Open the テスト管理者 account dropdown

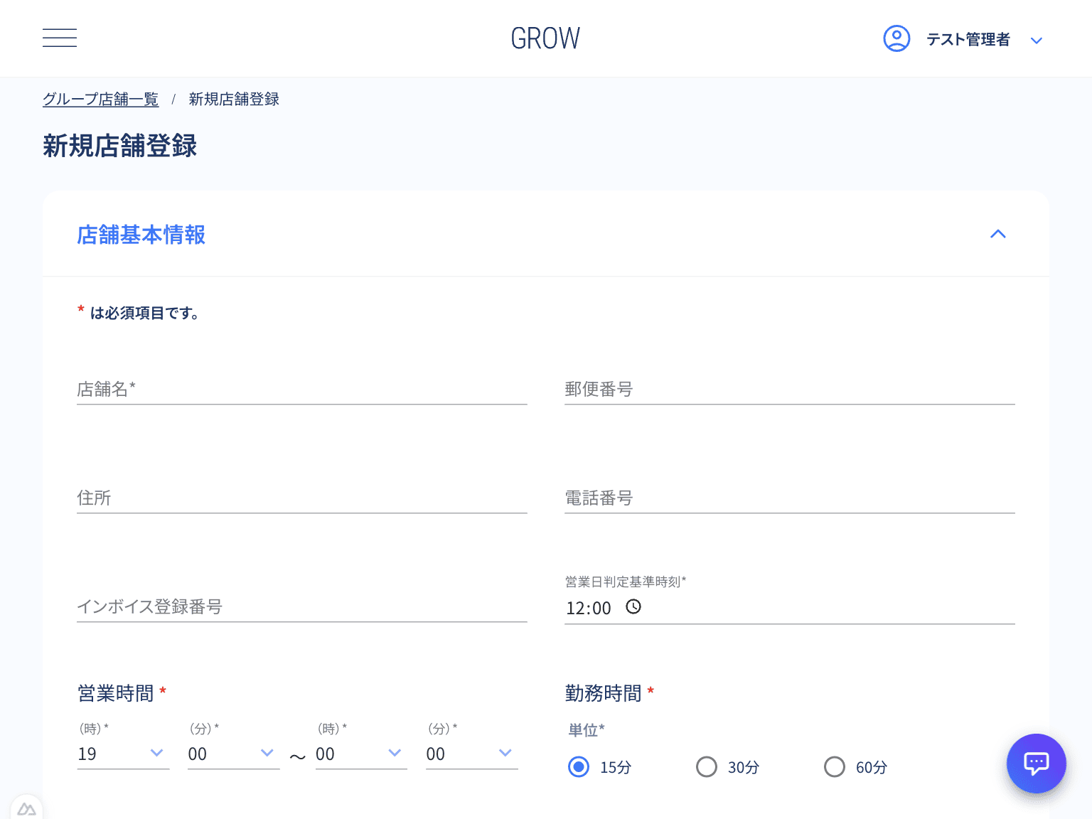(1036, 41)
